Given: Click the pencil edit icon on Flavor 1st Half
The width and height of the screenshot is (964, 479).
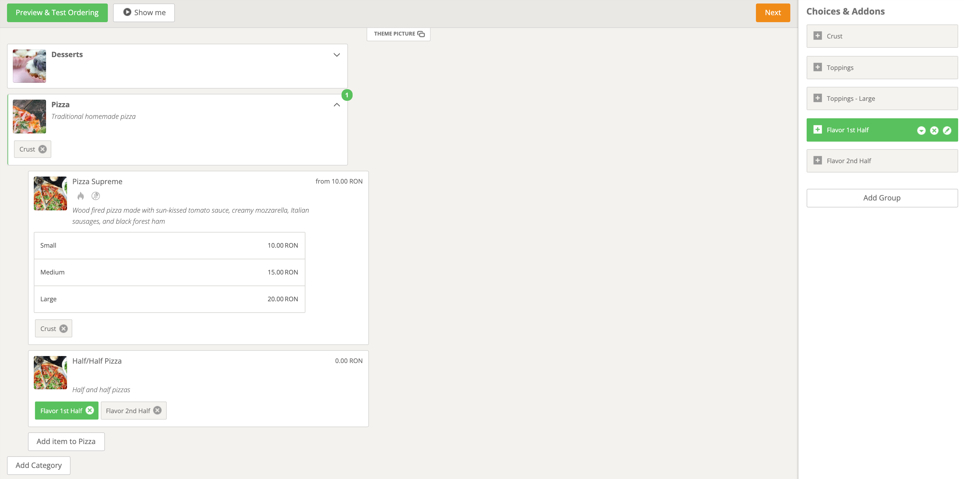Looking at the screenshot, I should pyautogui.click(x=947, y=130).
